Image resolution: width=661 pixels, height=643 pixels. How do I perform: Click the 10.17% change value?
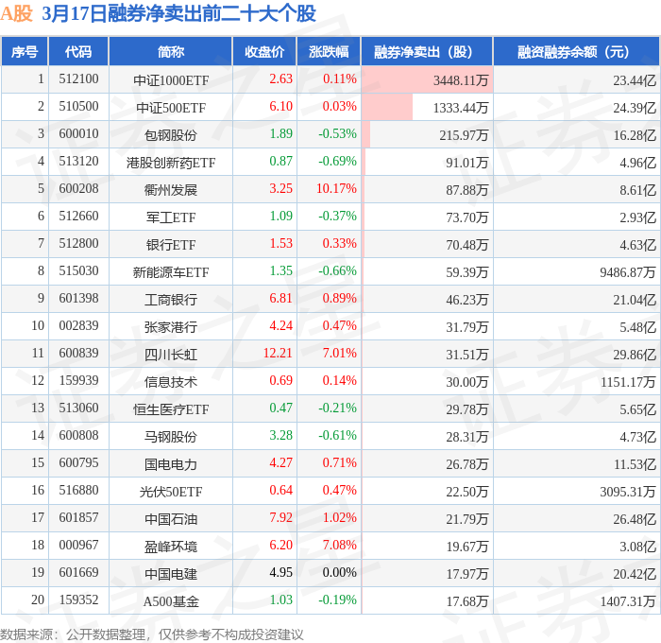[x=336, y=189]
